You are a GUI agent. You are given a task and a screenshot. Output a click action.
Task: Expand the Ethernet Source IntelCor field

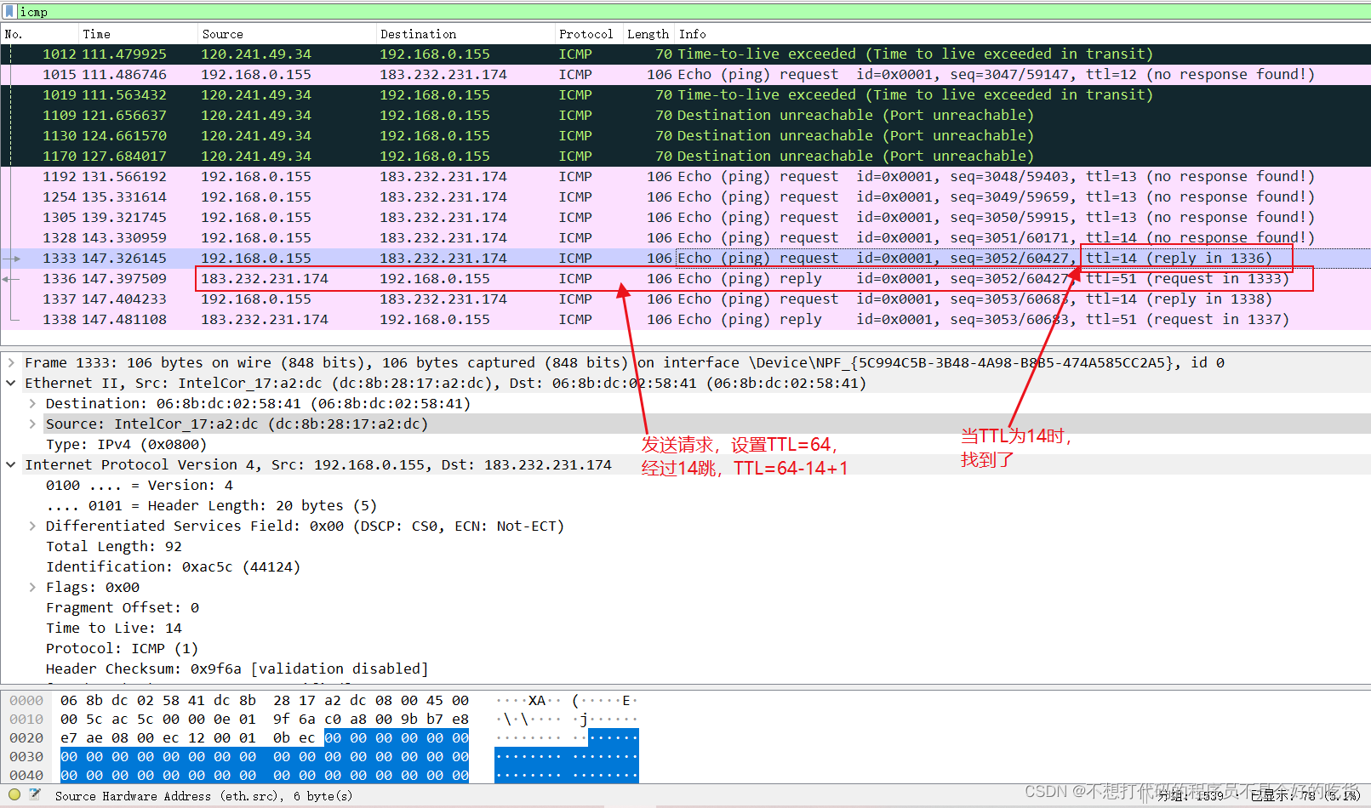click(x=32, y=424)
